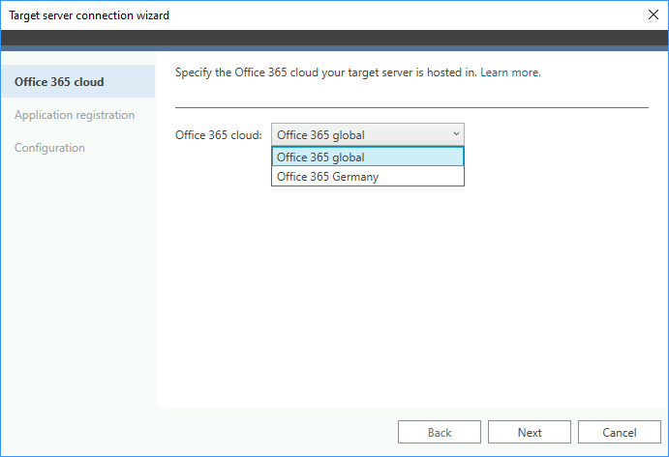The height and width of the screenshot is (457, 669).
Task: Open the Learn more link
Action: (x=510, y=72)
